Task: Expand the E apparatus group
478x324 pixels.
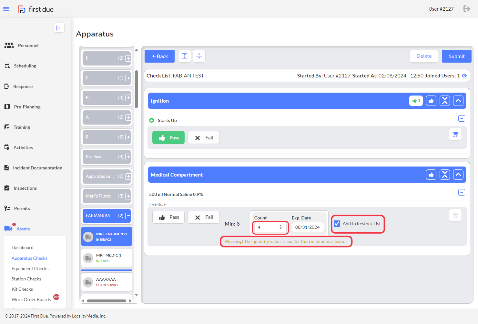Action: point(128,78)
